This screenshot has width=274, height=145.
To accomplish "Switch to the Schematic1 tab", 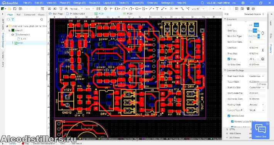I will tap(76, 13).
